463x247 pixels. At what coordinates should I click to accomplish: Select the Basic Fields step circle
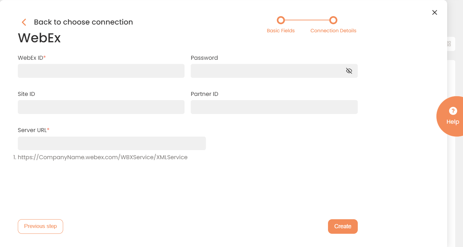click(x=281, y=20)
